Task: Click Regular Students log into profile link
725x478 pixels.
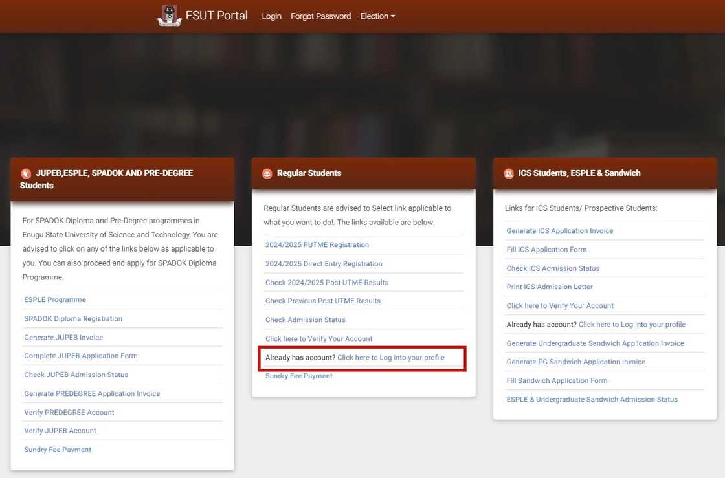Action: coord(390,358)
